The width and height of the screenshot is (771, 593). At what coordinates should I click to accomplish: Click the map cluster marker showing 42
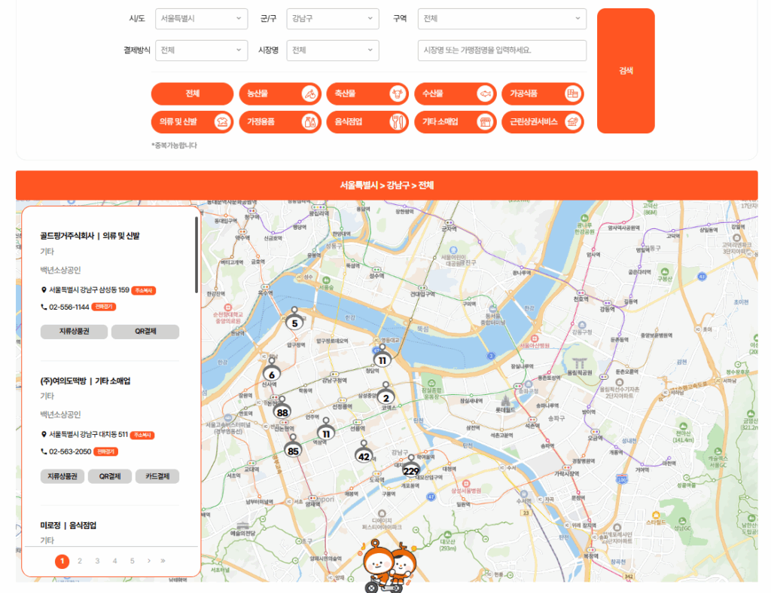coord(364,454)
